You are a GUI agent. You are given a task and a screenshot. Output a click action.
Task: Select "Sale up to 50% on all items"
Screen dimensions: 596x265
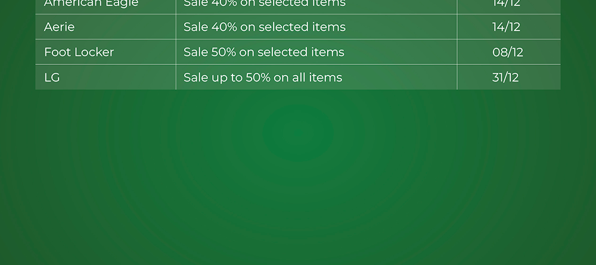(x=263, y=77)
